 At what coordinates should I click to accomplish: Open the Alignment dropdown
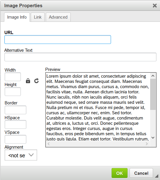click(21, 155)
